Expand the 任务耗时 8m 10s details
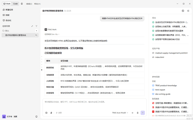The image size is (193, 120). tap(52, 34)
